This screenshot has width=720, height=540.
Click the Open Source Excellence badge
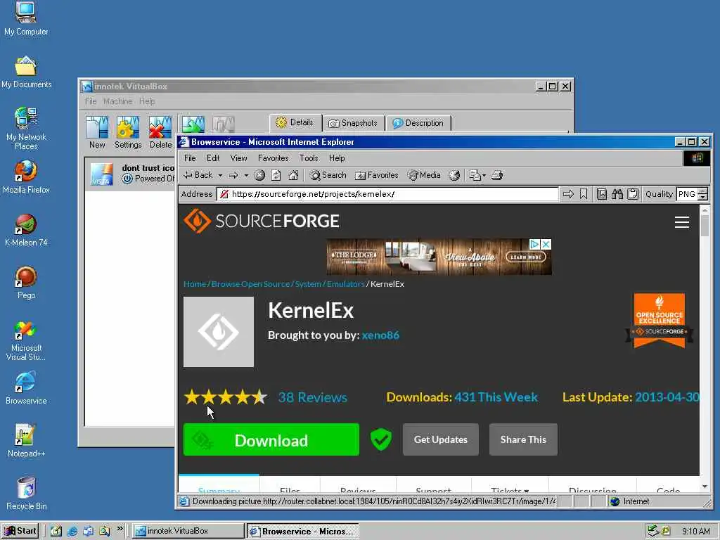659,321
